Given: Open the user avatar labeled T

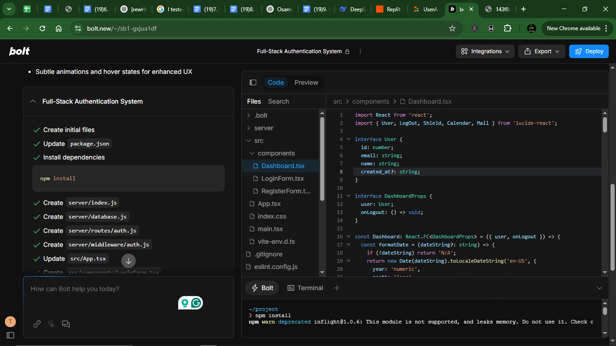Looking at the screenshot, I should [x=10, y=321].
